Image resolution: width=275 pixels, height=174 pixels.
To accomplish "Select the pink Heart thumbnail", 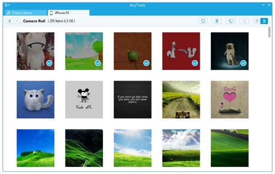I will (x=230, y=100).
